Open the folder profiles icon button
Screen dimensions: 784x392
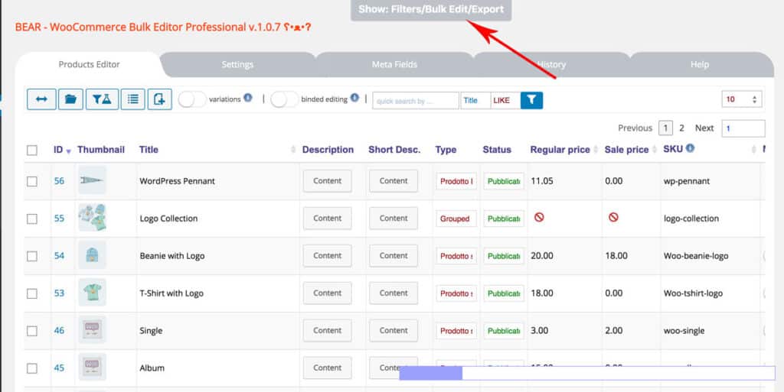point(70,99)
